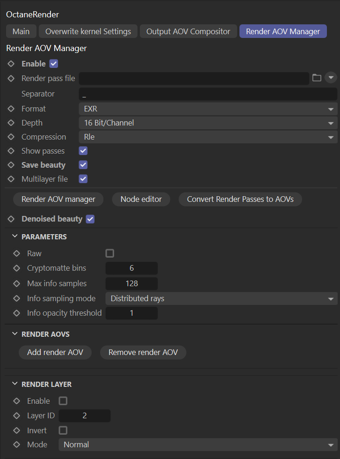Open the Format dropdown showing EXR
340x459 pixels.
(x=208, y=109)
